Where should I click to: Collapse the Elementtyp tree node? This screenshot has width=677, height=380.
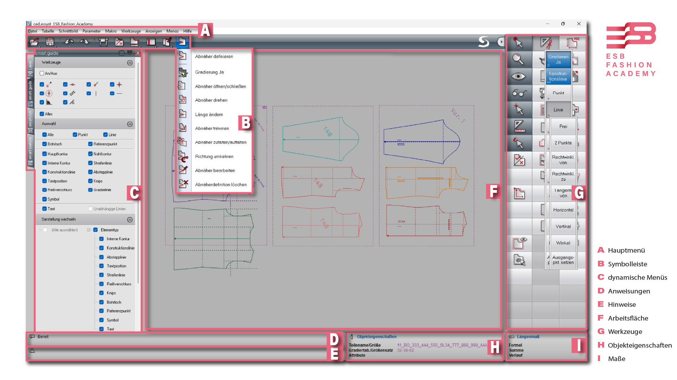pyautogui.click(x=89, y=230)
